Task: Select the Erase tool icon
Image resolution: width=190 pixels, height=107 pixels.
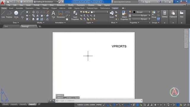Action: 47,12
